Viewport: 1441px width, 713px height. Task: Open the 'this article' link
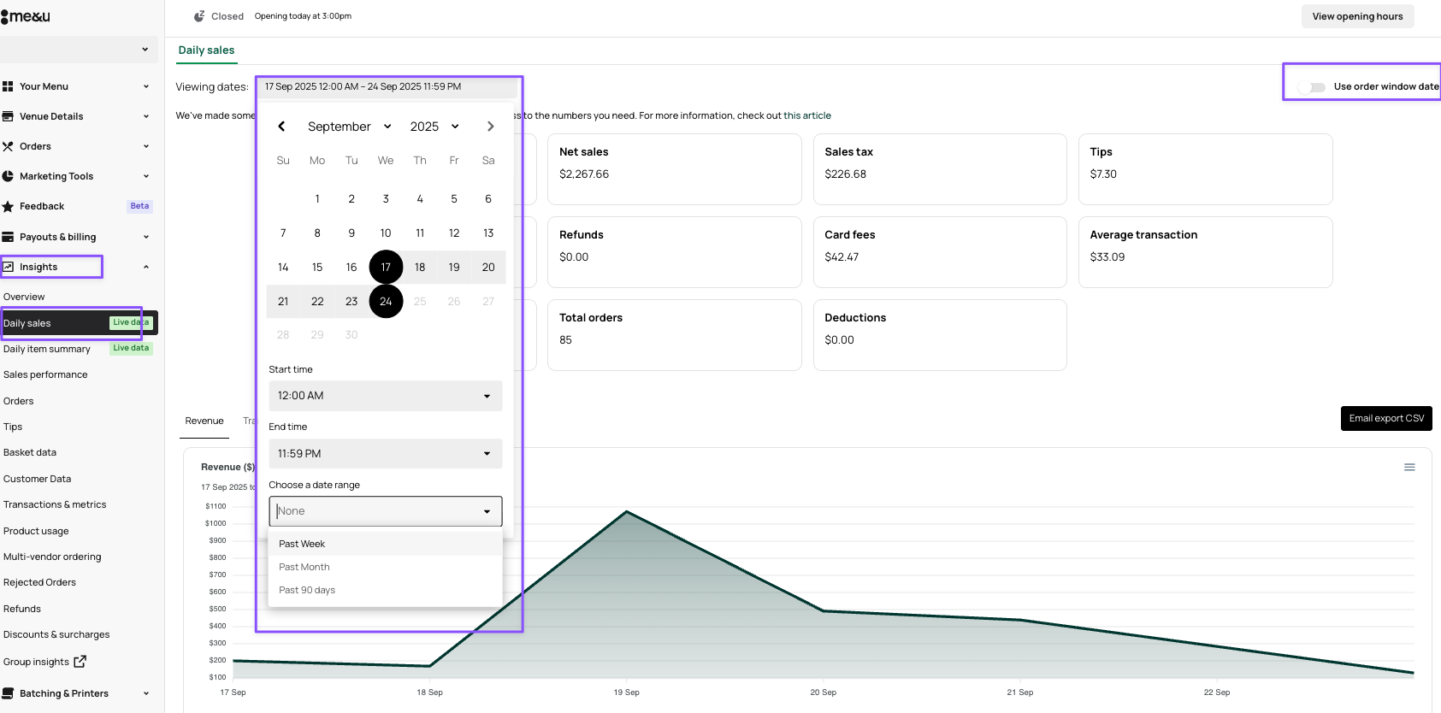click(806, 115)
